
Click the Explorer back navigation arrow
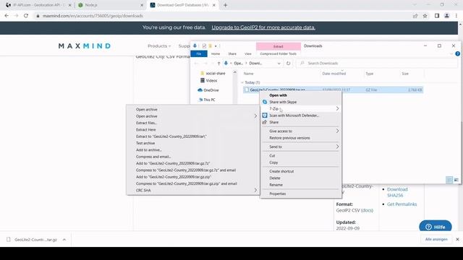click(x=196, y=64)
